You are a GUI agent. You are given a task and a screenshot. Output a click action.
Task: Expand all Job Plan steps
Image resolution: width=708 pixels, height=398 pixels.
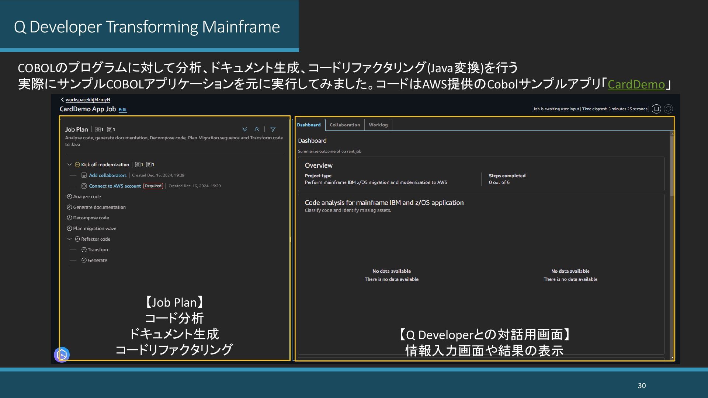(x=244, y=129)
